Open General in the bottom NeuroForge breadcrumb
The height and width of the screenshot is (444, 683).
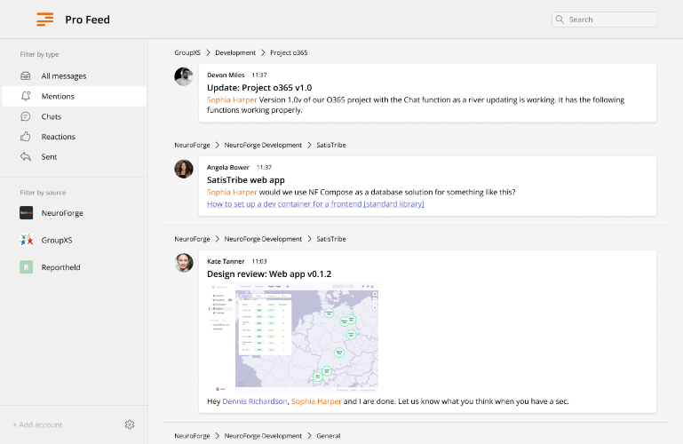329,436
